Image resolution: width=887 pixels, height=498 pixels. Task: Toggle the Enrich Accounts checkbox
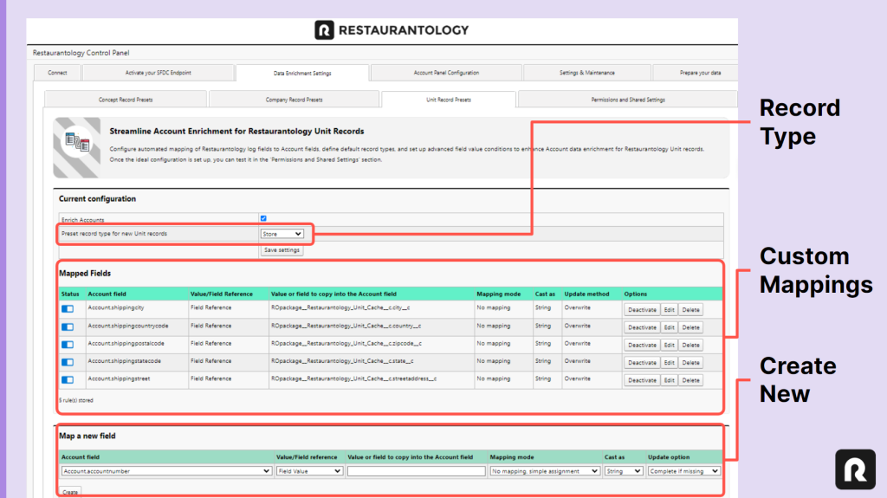click(263, 218)
